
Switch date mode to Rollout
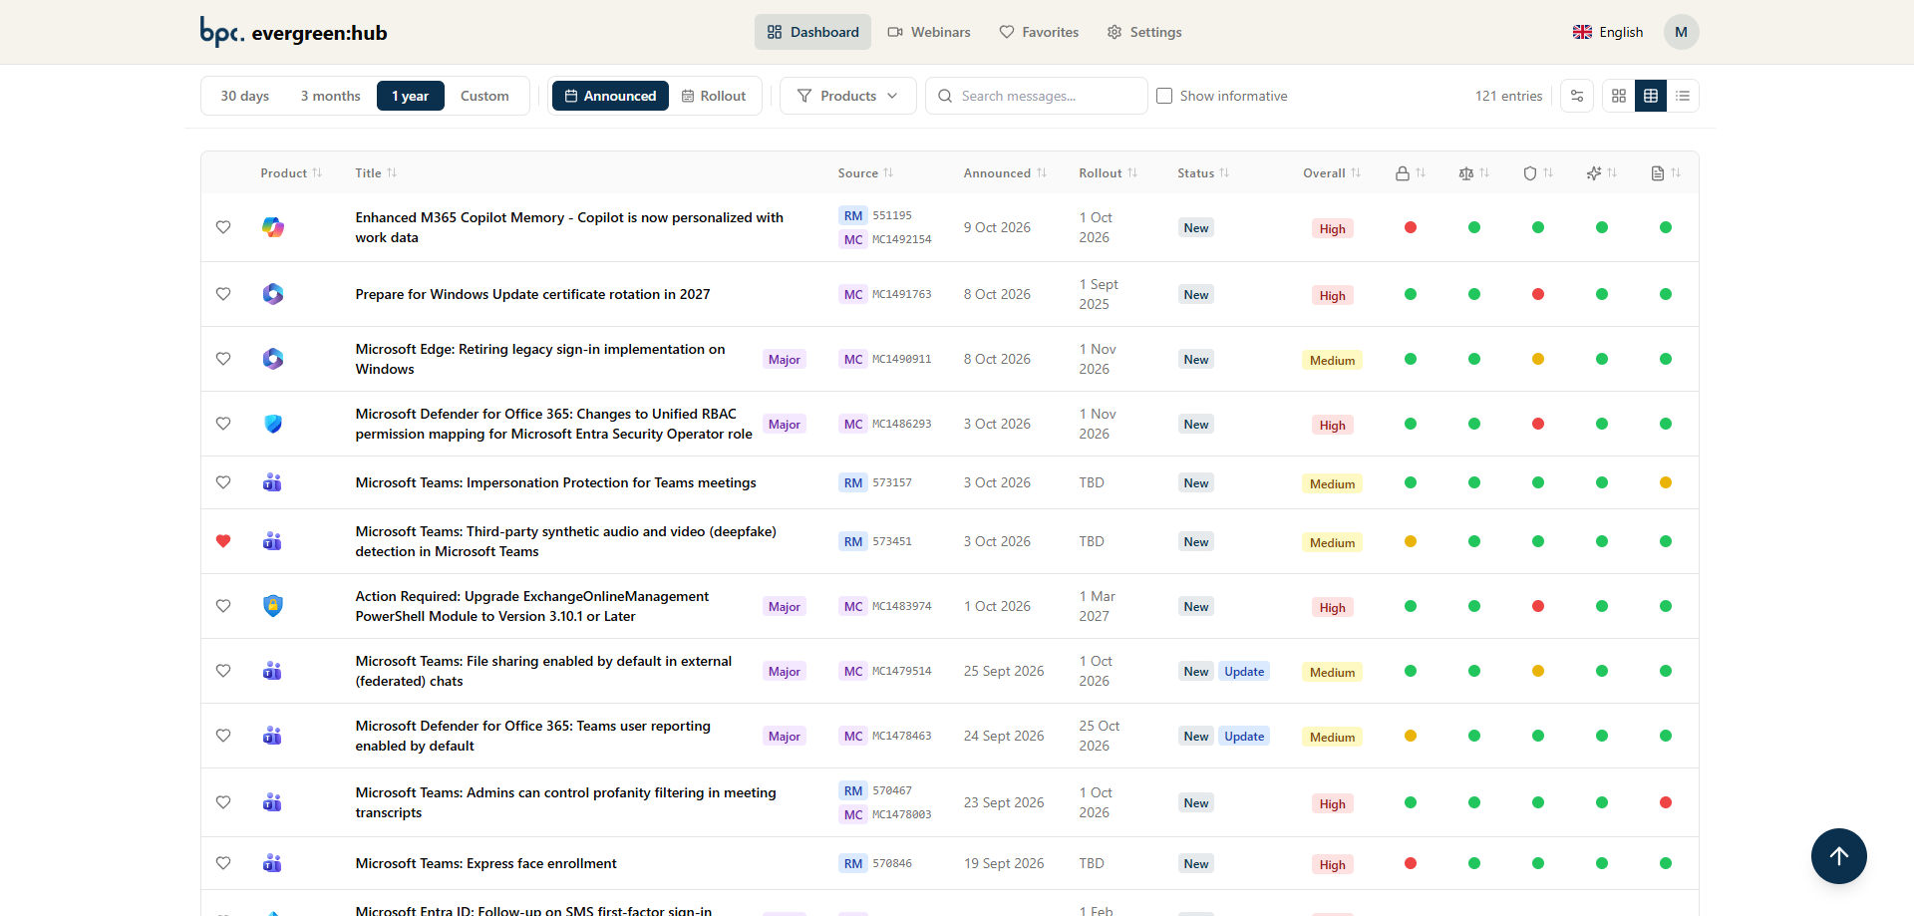[714, 96]
